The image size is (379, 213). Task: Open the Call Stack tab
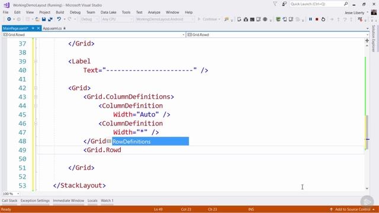[9, 201]
